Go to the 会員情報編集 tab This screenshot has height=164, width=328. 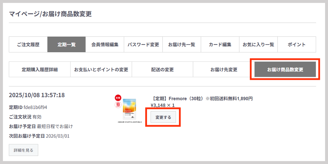(x=105, y=45)
